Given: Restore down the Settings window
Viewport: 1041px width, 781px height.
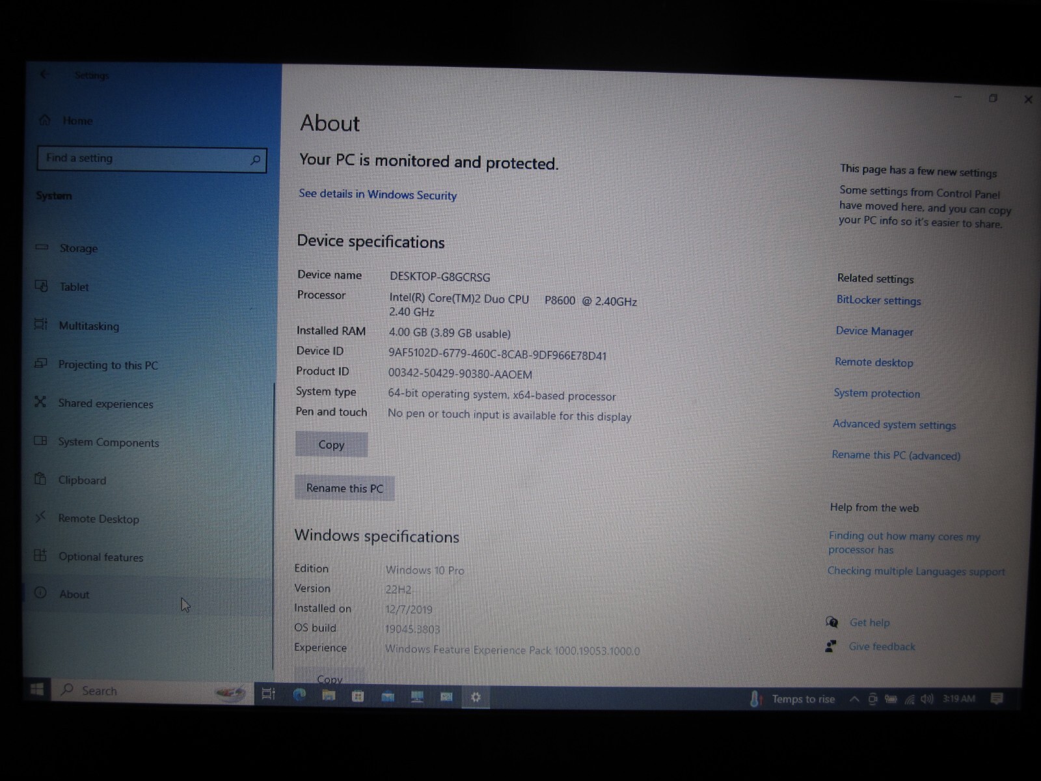Looking at the screenshot, I should coord(993,98).
